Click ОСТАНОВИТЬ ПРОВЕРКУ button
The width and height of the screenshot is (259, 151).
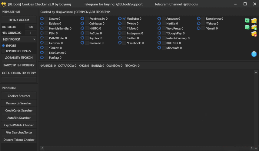[19, 73]
